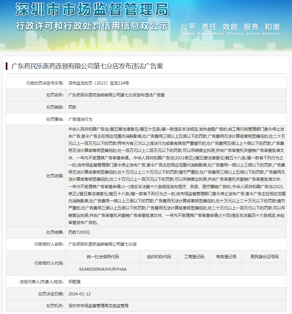Click the label "处罚依据:"
This screenshot has width=292, height=314.
click(55, 176)
